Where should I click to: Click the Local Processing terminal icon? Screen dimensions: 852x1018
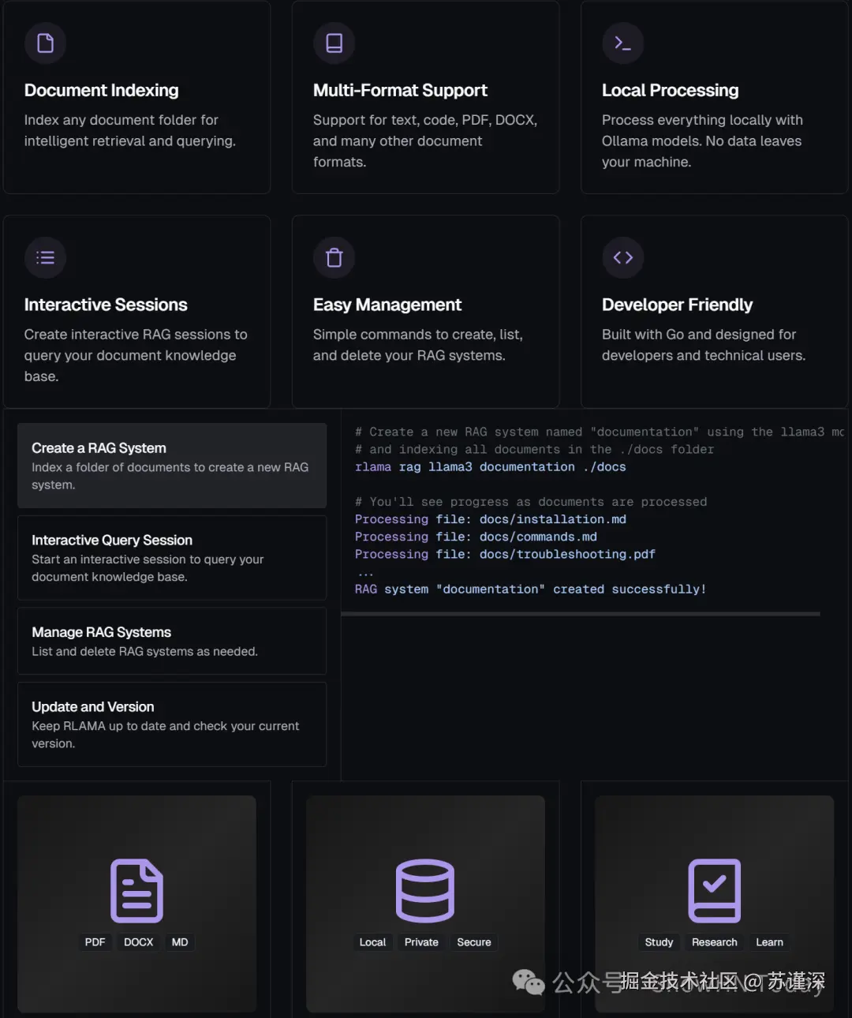coord(623,43)
